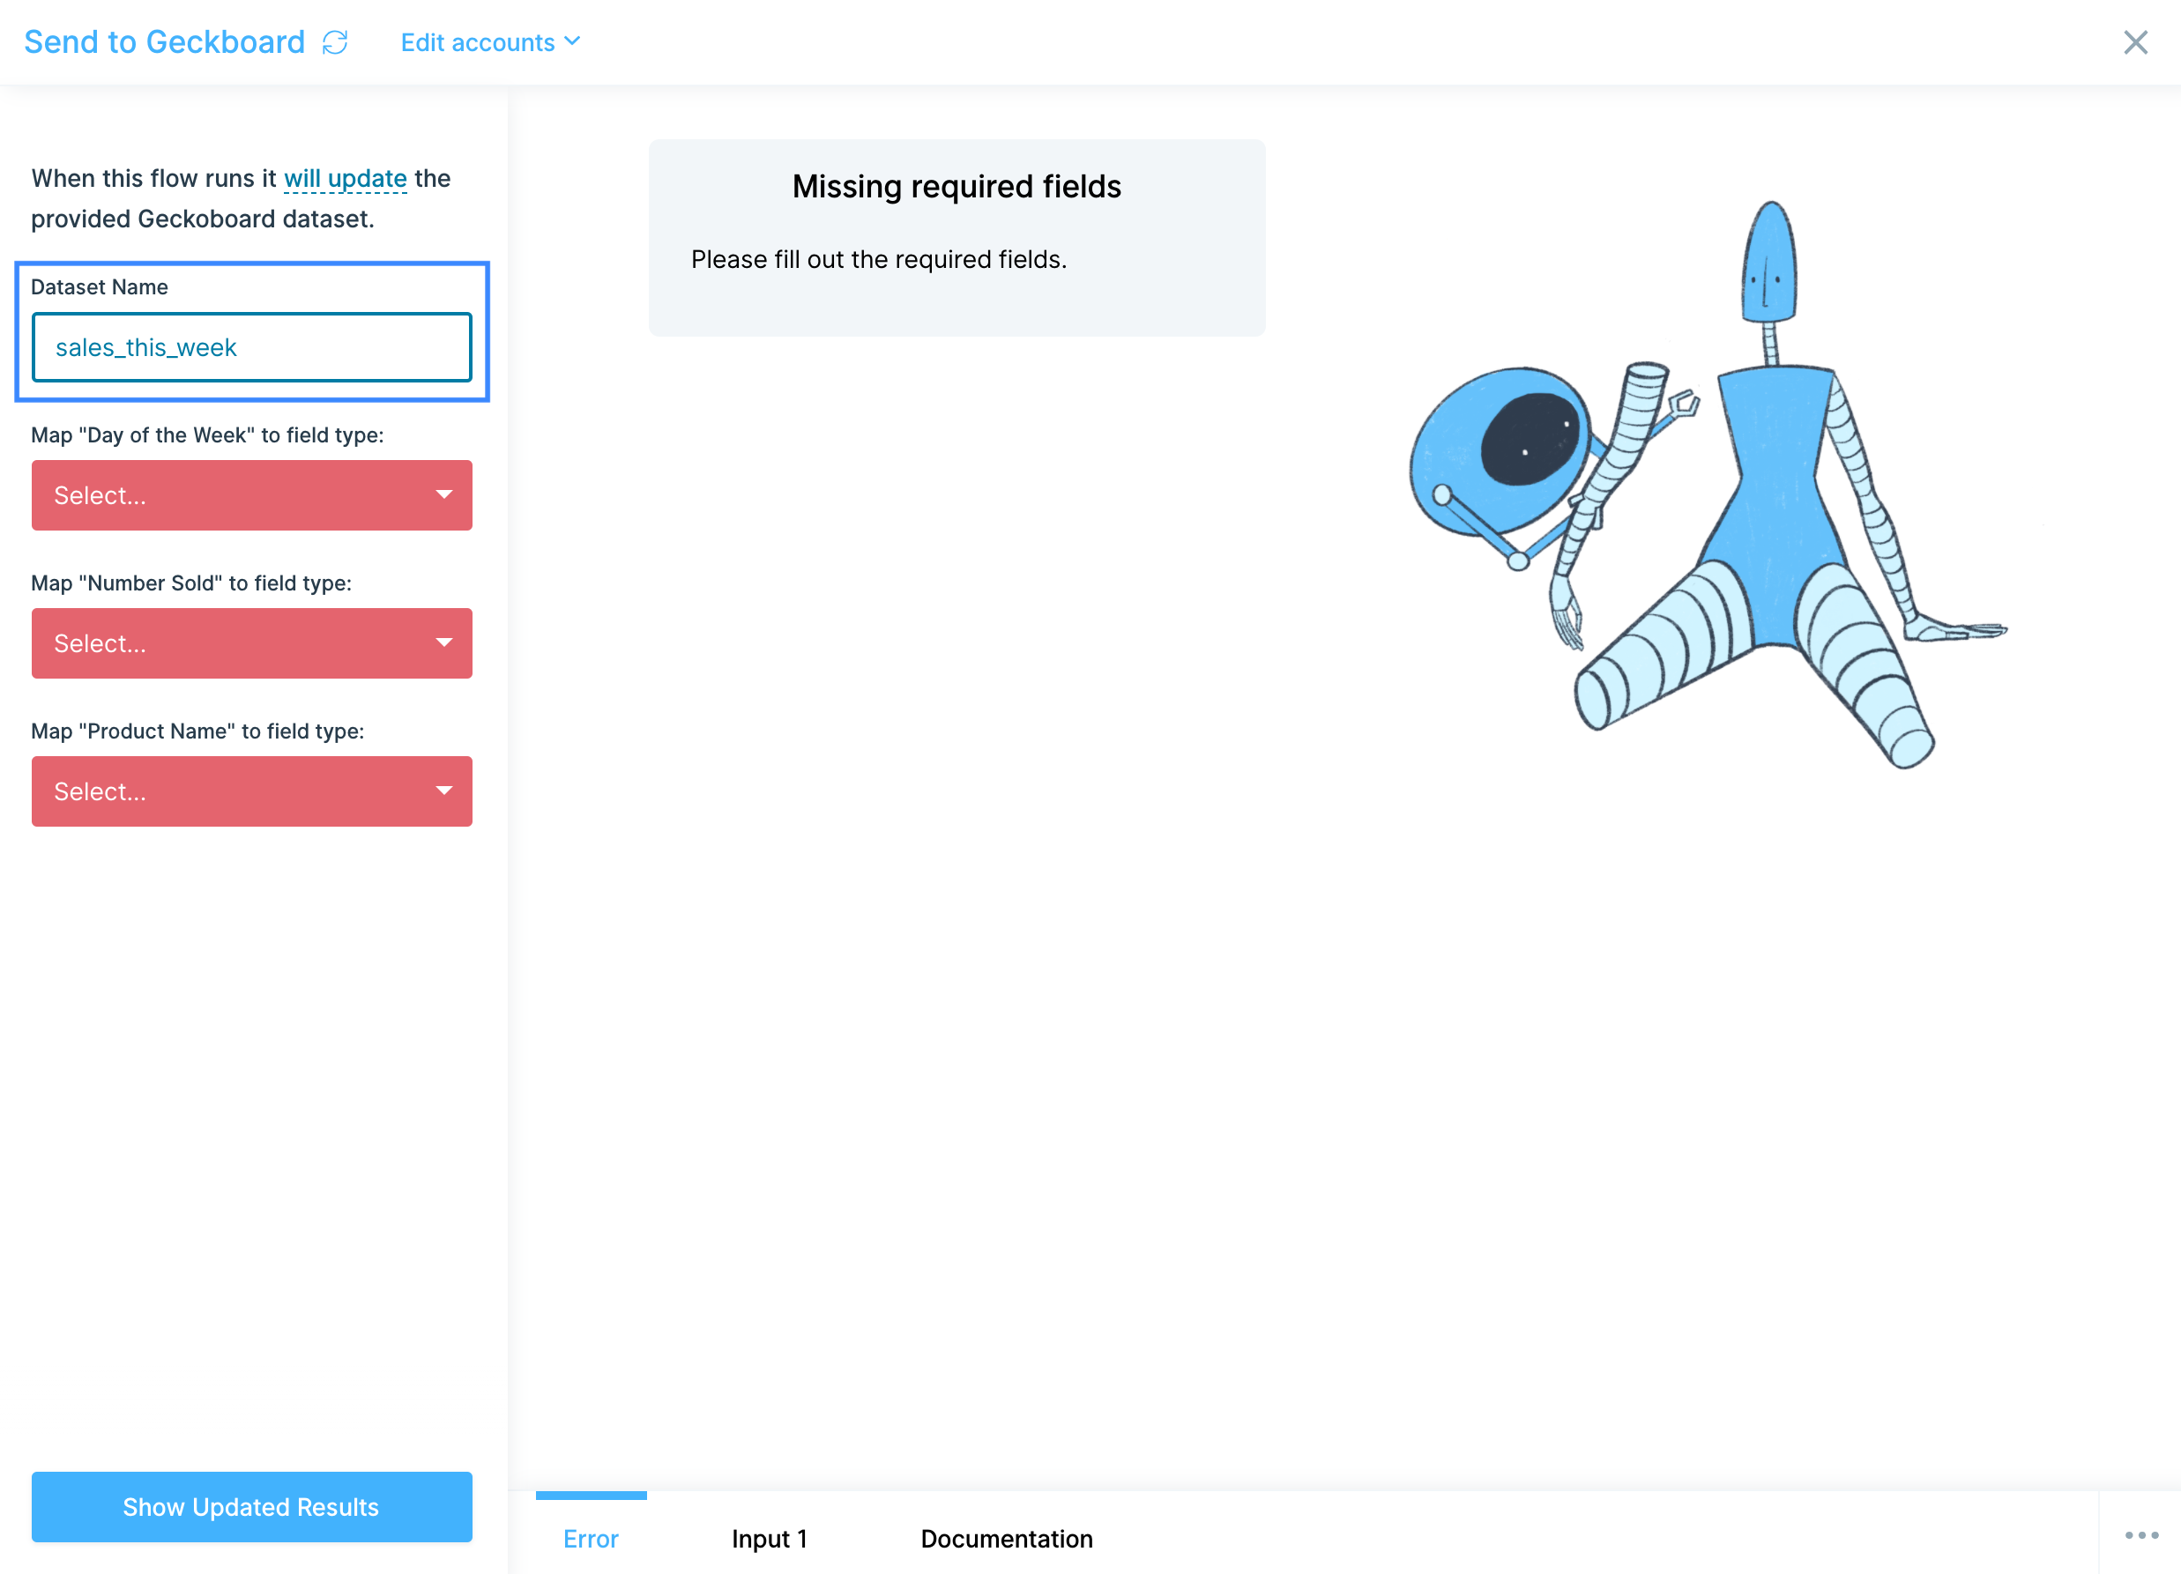Click Show Updated Results button
The height and width of the screenshot is (1574, 2181).
[x=252, y=1507]
